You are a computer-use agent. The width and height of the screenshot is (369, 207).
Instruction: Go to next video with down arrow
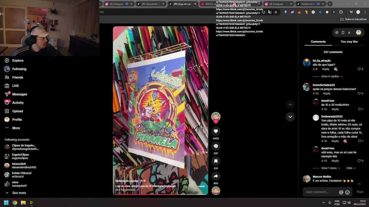click(290, 117)
